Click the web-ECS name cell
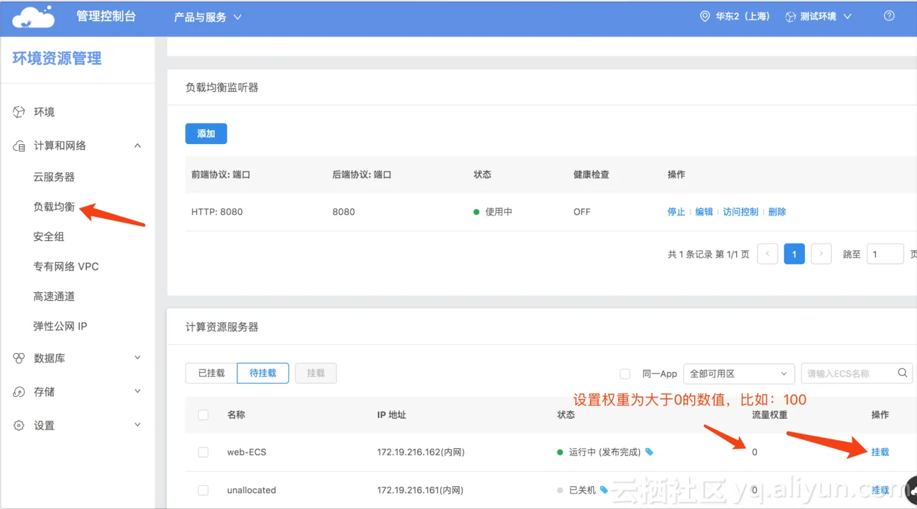This screenshot has width=917, height=509. [x=247, y=452]
